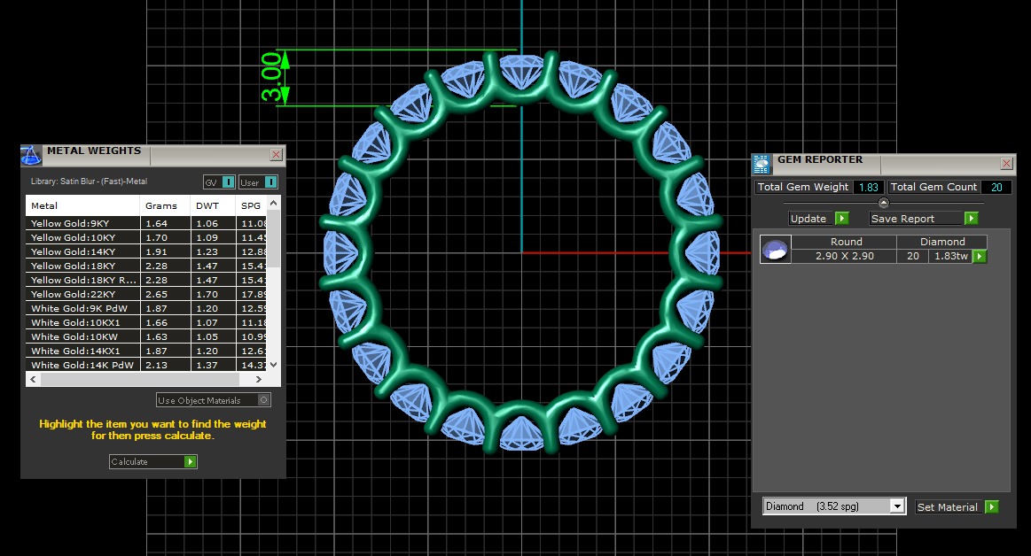Click the Total Gem Count value 20
Screen dimensions: 1031x556
996,187
